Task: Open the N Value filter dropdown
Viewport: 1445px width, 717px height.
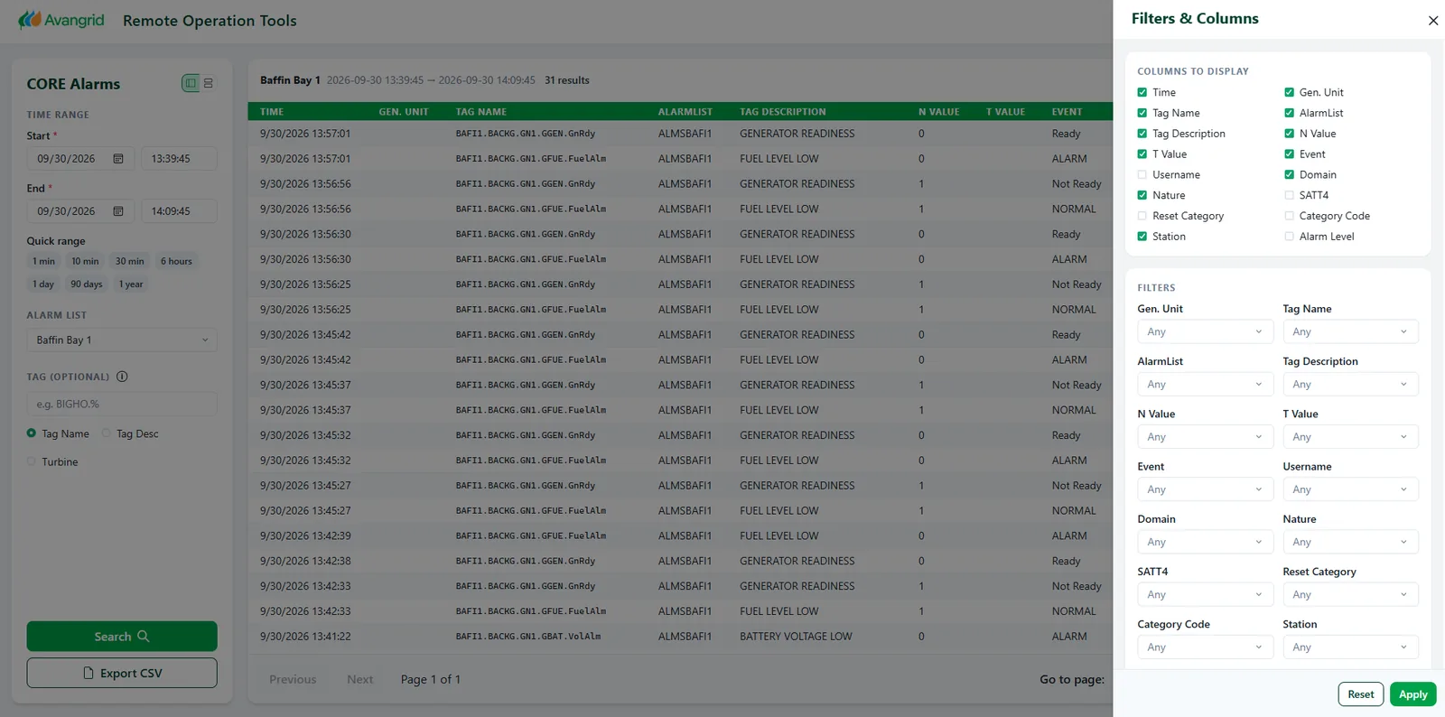Action: [x=1206, y=437]
